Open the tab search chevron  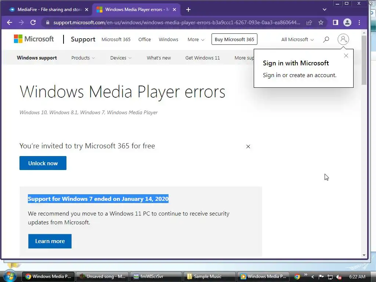[325, 10]
